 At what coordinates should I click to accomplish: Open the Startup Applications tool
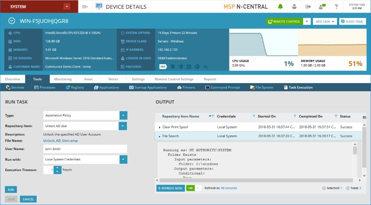coord(148,87)
